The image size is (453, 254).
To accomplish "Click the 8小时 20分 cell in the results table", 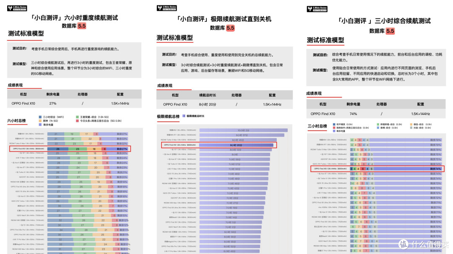I will click(208, 104).
